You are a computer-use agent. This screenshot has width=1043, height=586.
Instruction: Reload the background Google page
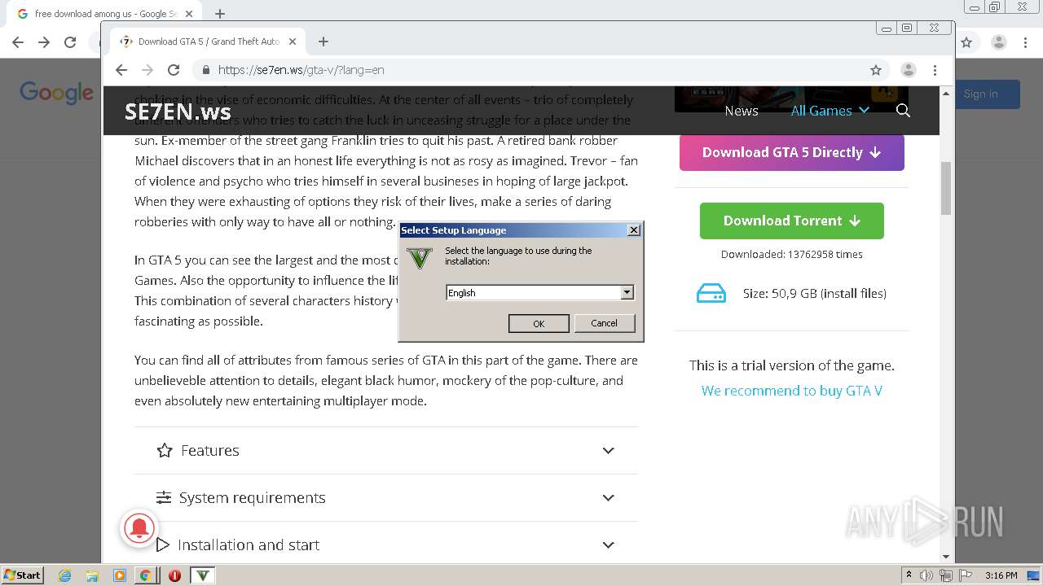coord(70,42)
